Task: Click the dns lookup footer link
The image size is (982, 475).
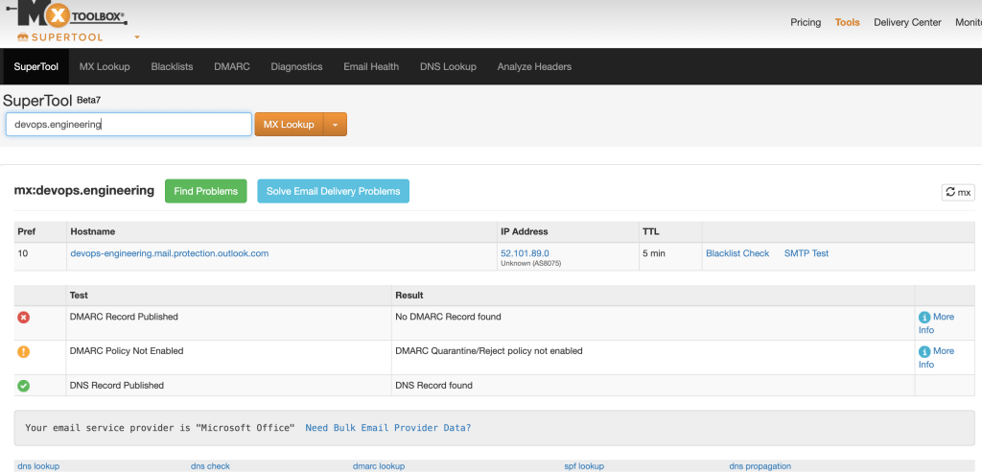Action: (38, 466)
